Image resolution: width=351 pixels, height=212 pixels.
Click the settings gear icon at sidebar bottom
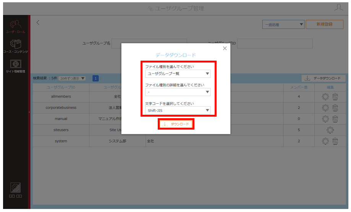coord(15,188)
